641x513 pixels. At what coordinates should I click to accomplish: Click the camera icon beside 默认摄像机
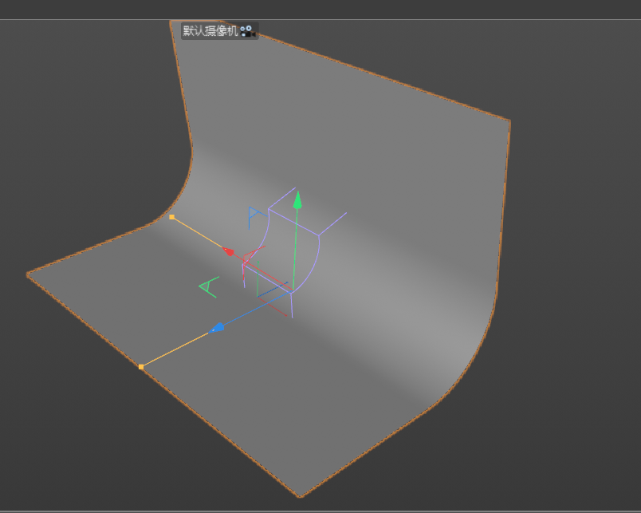[x=247, y=30]
